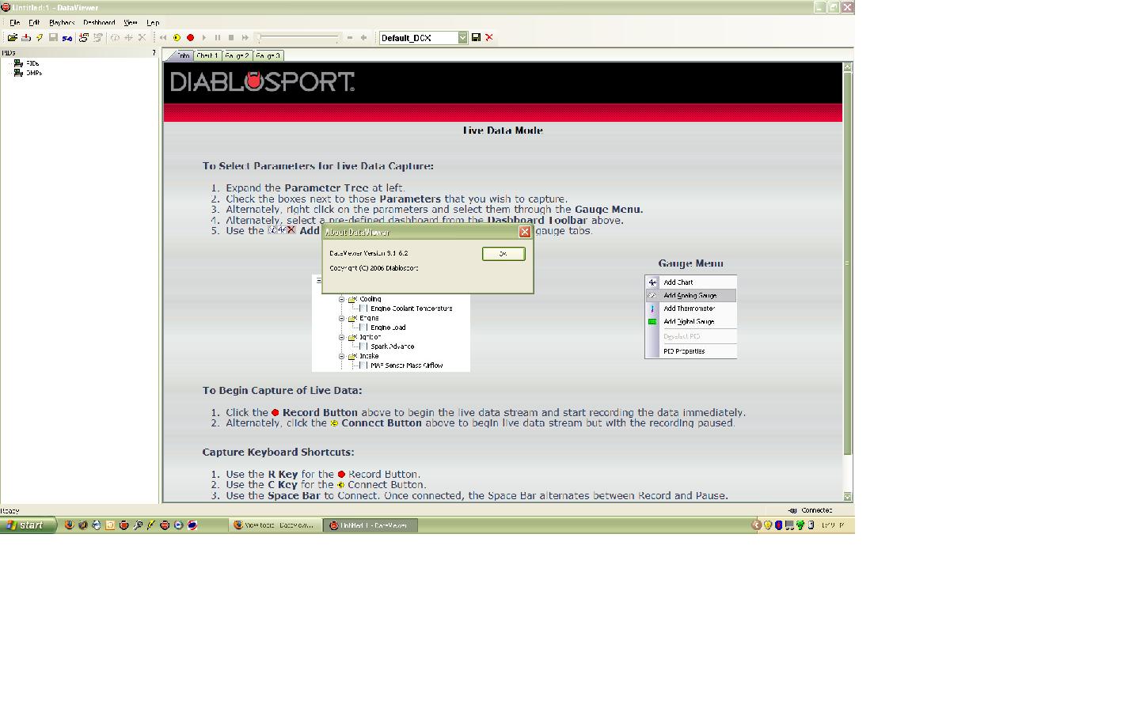Click the stop button in the playback toolbar

(x=231, y=38)
